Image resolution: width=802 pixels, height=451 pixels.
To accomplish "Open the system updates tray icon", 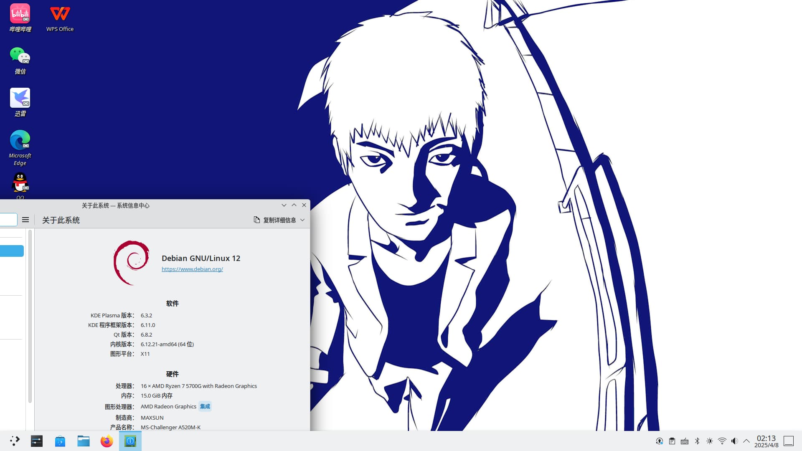I will point(660,441).
